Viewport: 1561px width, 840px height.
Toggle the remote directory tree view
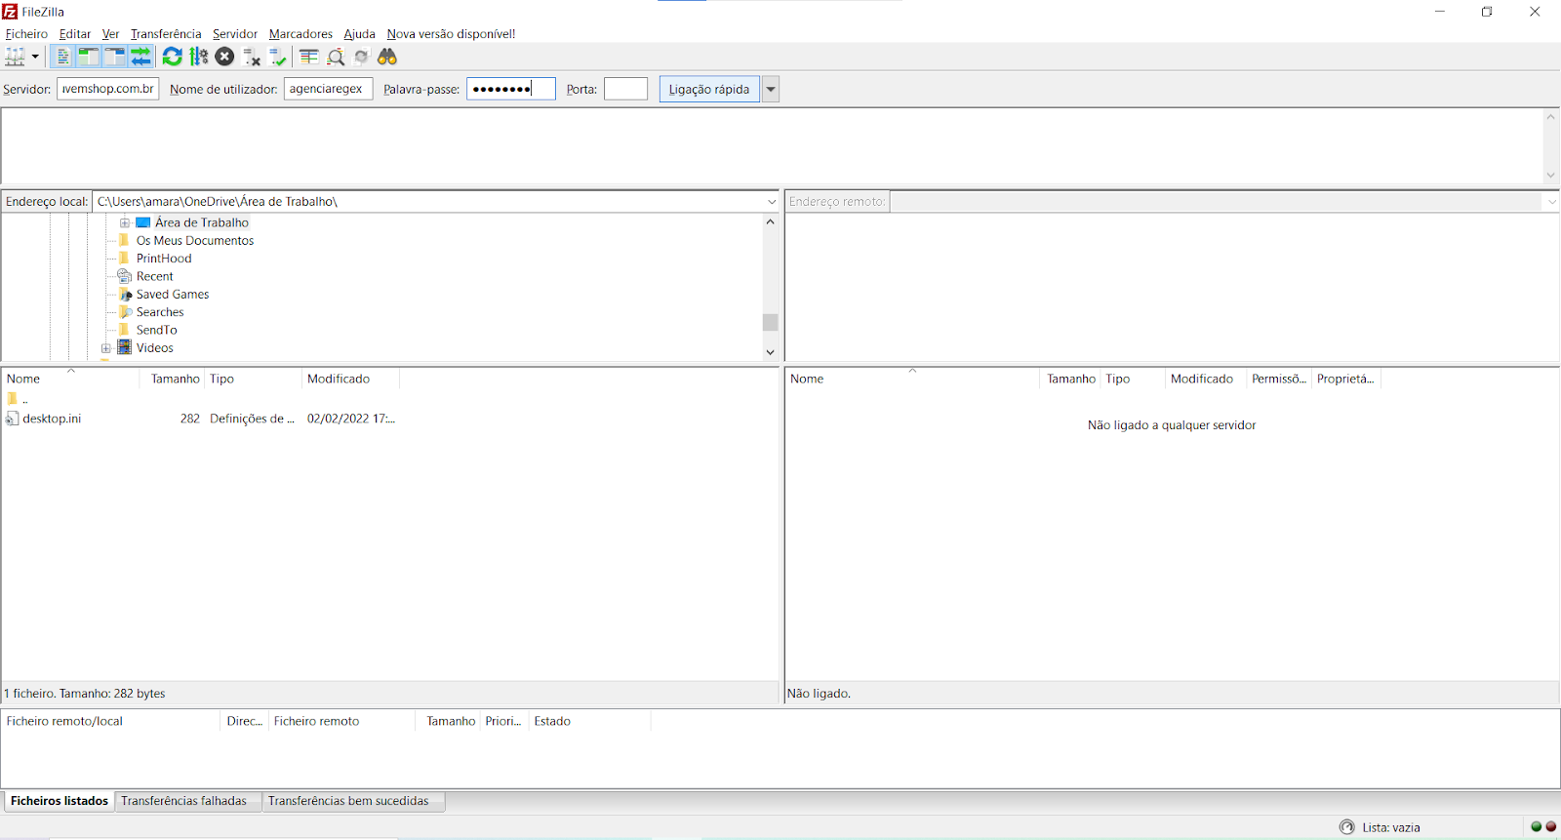(x=115, y=57)
